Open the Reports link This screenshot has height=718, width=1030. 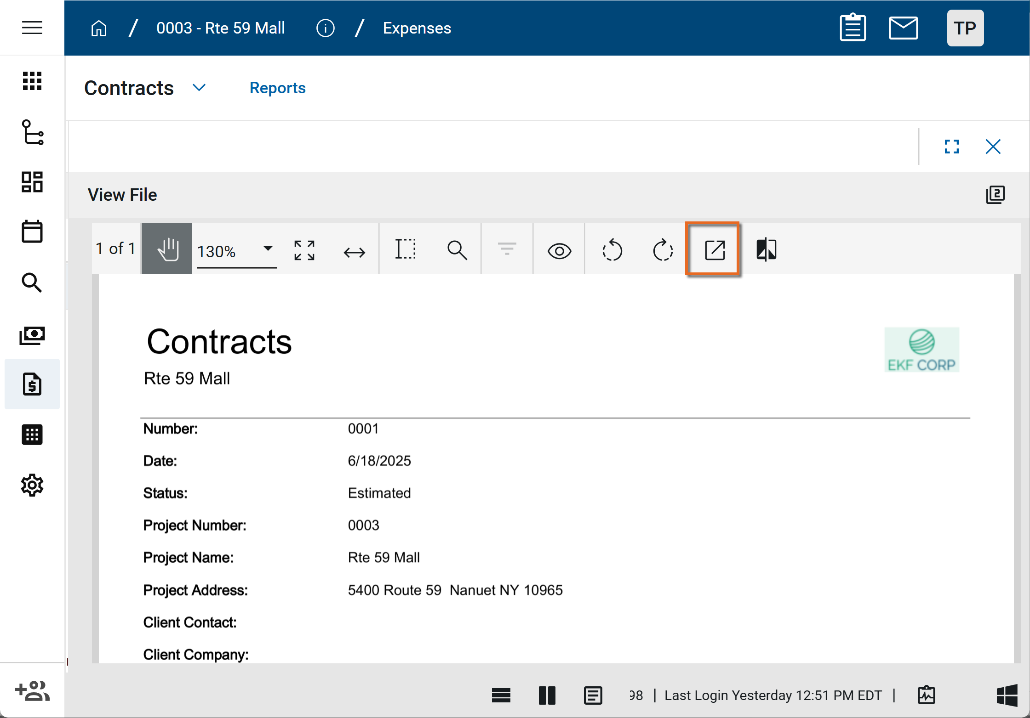277,88
